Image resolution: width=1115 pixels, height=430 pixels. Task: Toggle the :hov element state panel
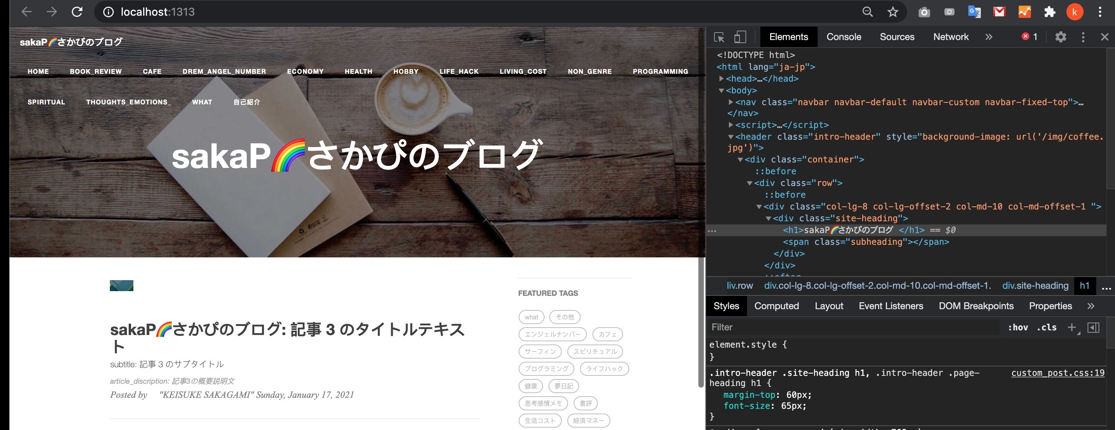click(1018, 327)
